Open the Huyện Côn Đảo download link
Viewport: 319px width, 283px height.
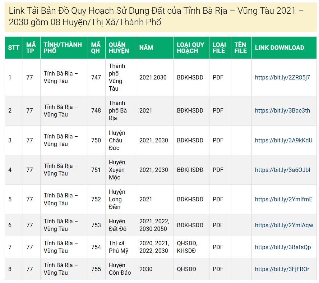click(x=282, y=269)
